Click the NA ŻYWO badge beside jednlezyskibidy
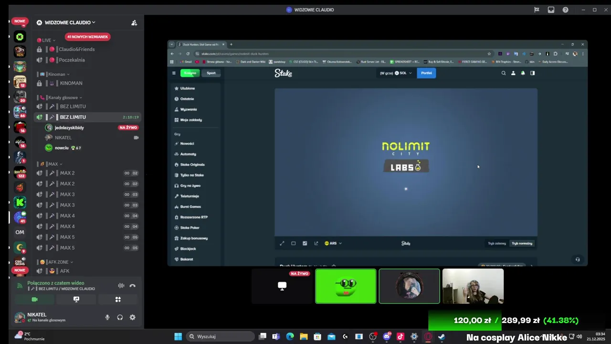The width and height of the screenshot is (611, 344). tap(128, 128)
